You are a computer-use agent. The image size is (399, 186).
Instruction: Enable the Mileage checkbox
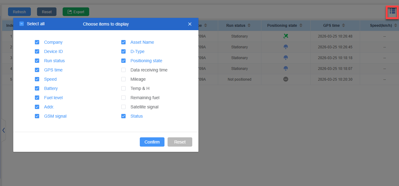click(x=123, y=79)
